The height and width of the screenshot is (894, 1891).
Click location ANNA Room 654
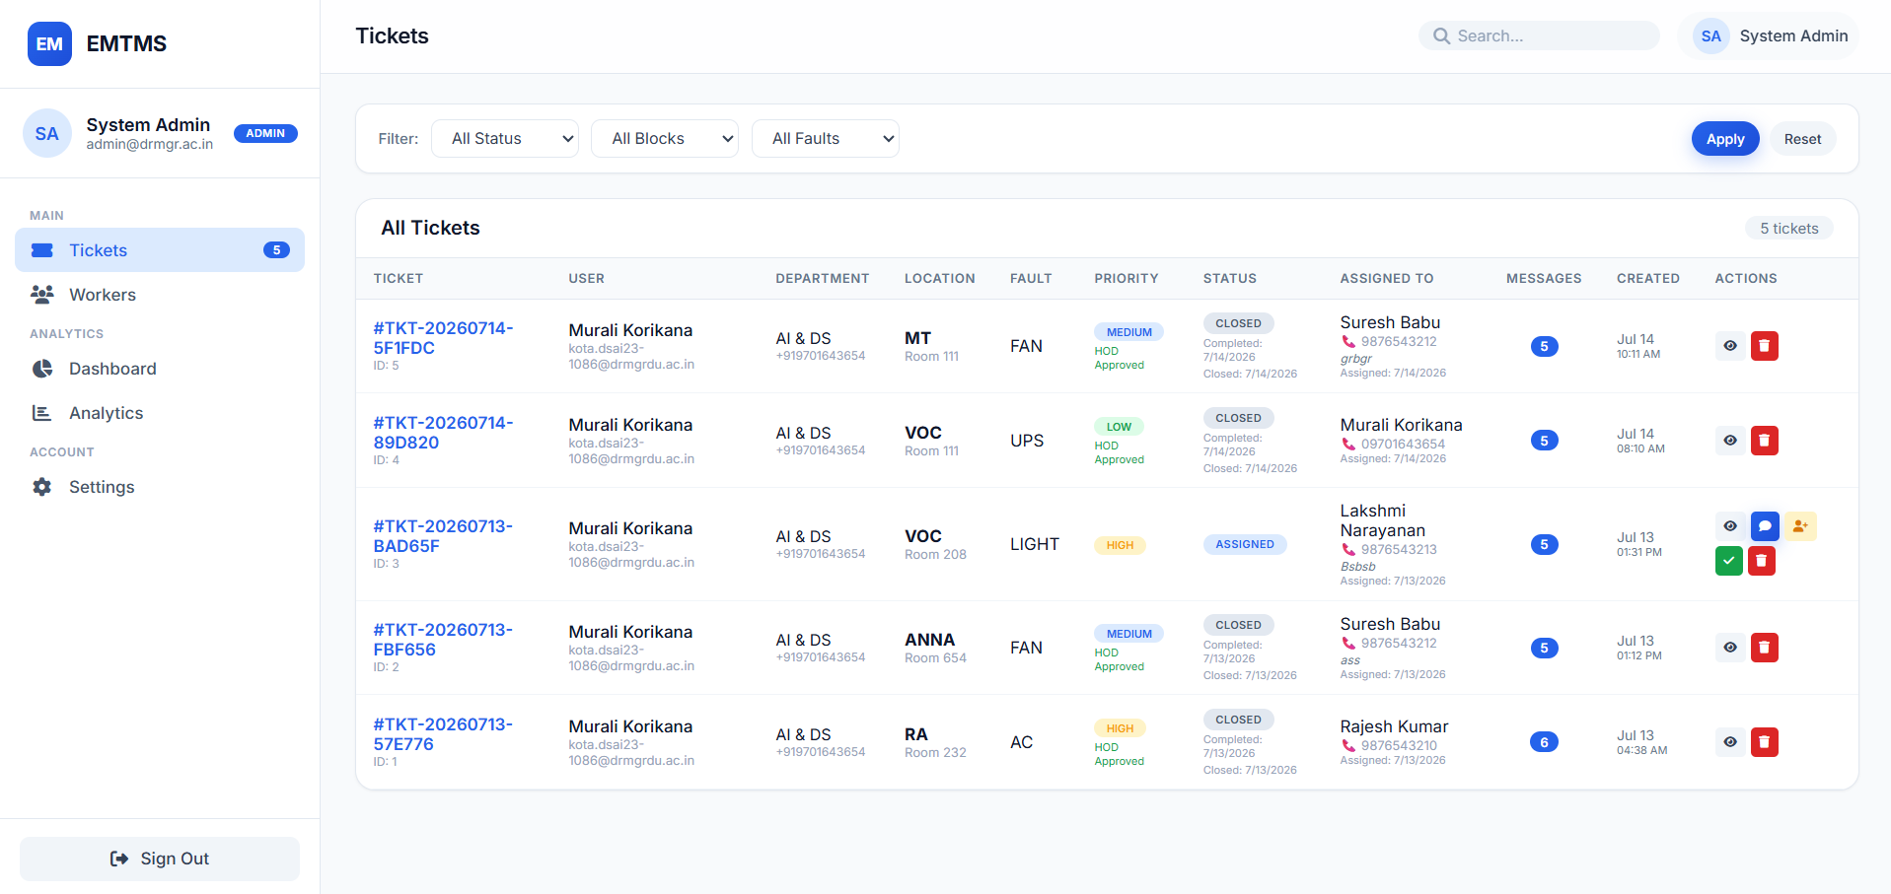935,648
